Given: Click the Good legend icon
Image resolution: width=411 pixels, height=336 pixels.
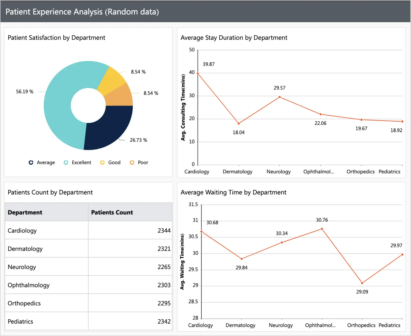Looking at the screenshot, I should click(x=102, y=162).
